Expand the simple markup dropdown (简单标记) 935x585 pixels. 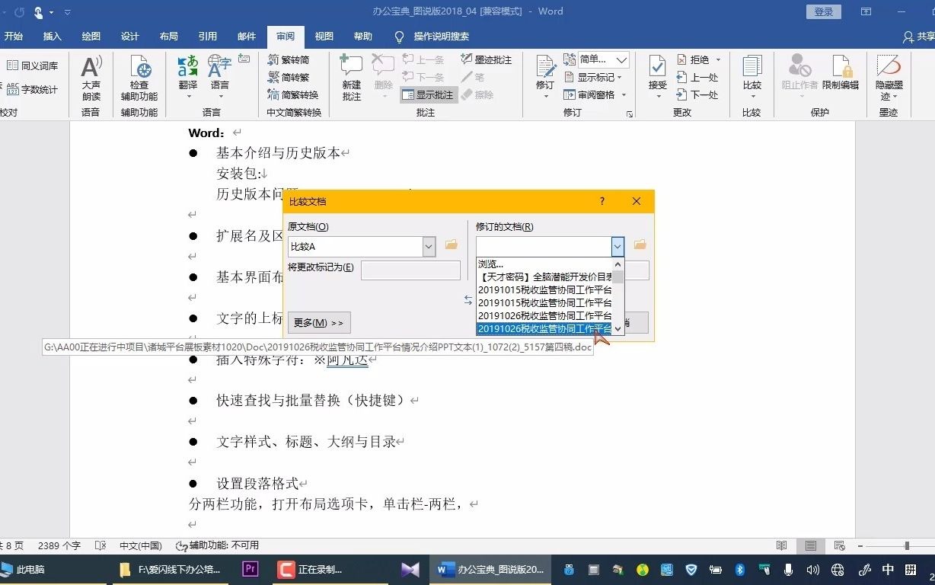coord(621,59)
